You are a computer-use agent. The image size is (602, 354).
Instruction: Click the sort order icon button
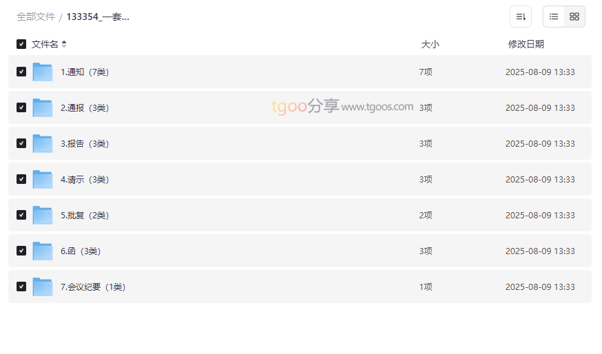[x=521, y=17]
